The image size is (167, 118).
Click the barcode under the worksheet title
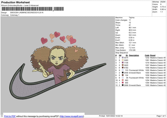pyautogui.click(x=33, y=9)
